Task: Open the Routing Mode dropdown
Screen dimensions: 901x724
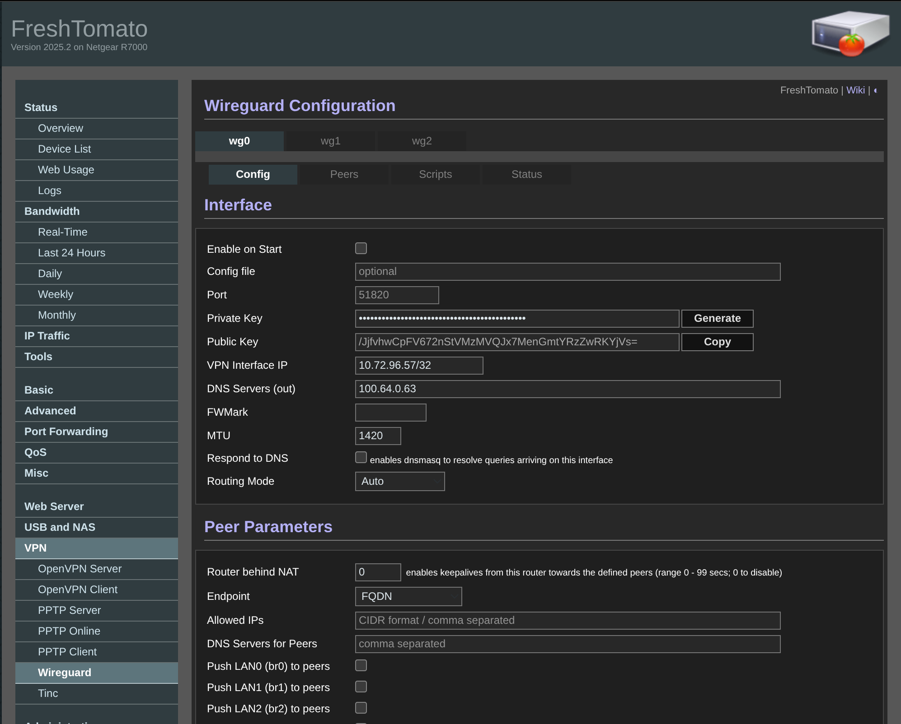Action: (400, 481)
